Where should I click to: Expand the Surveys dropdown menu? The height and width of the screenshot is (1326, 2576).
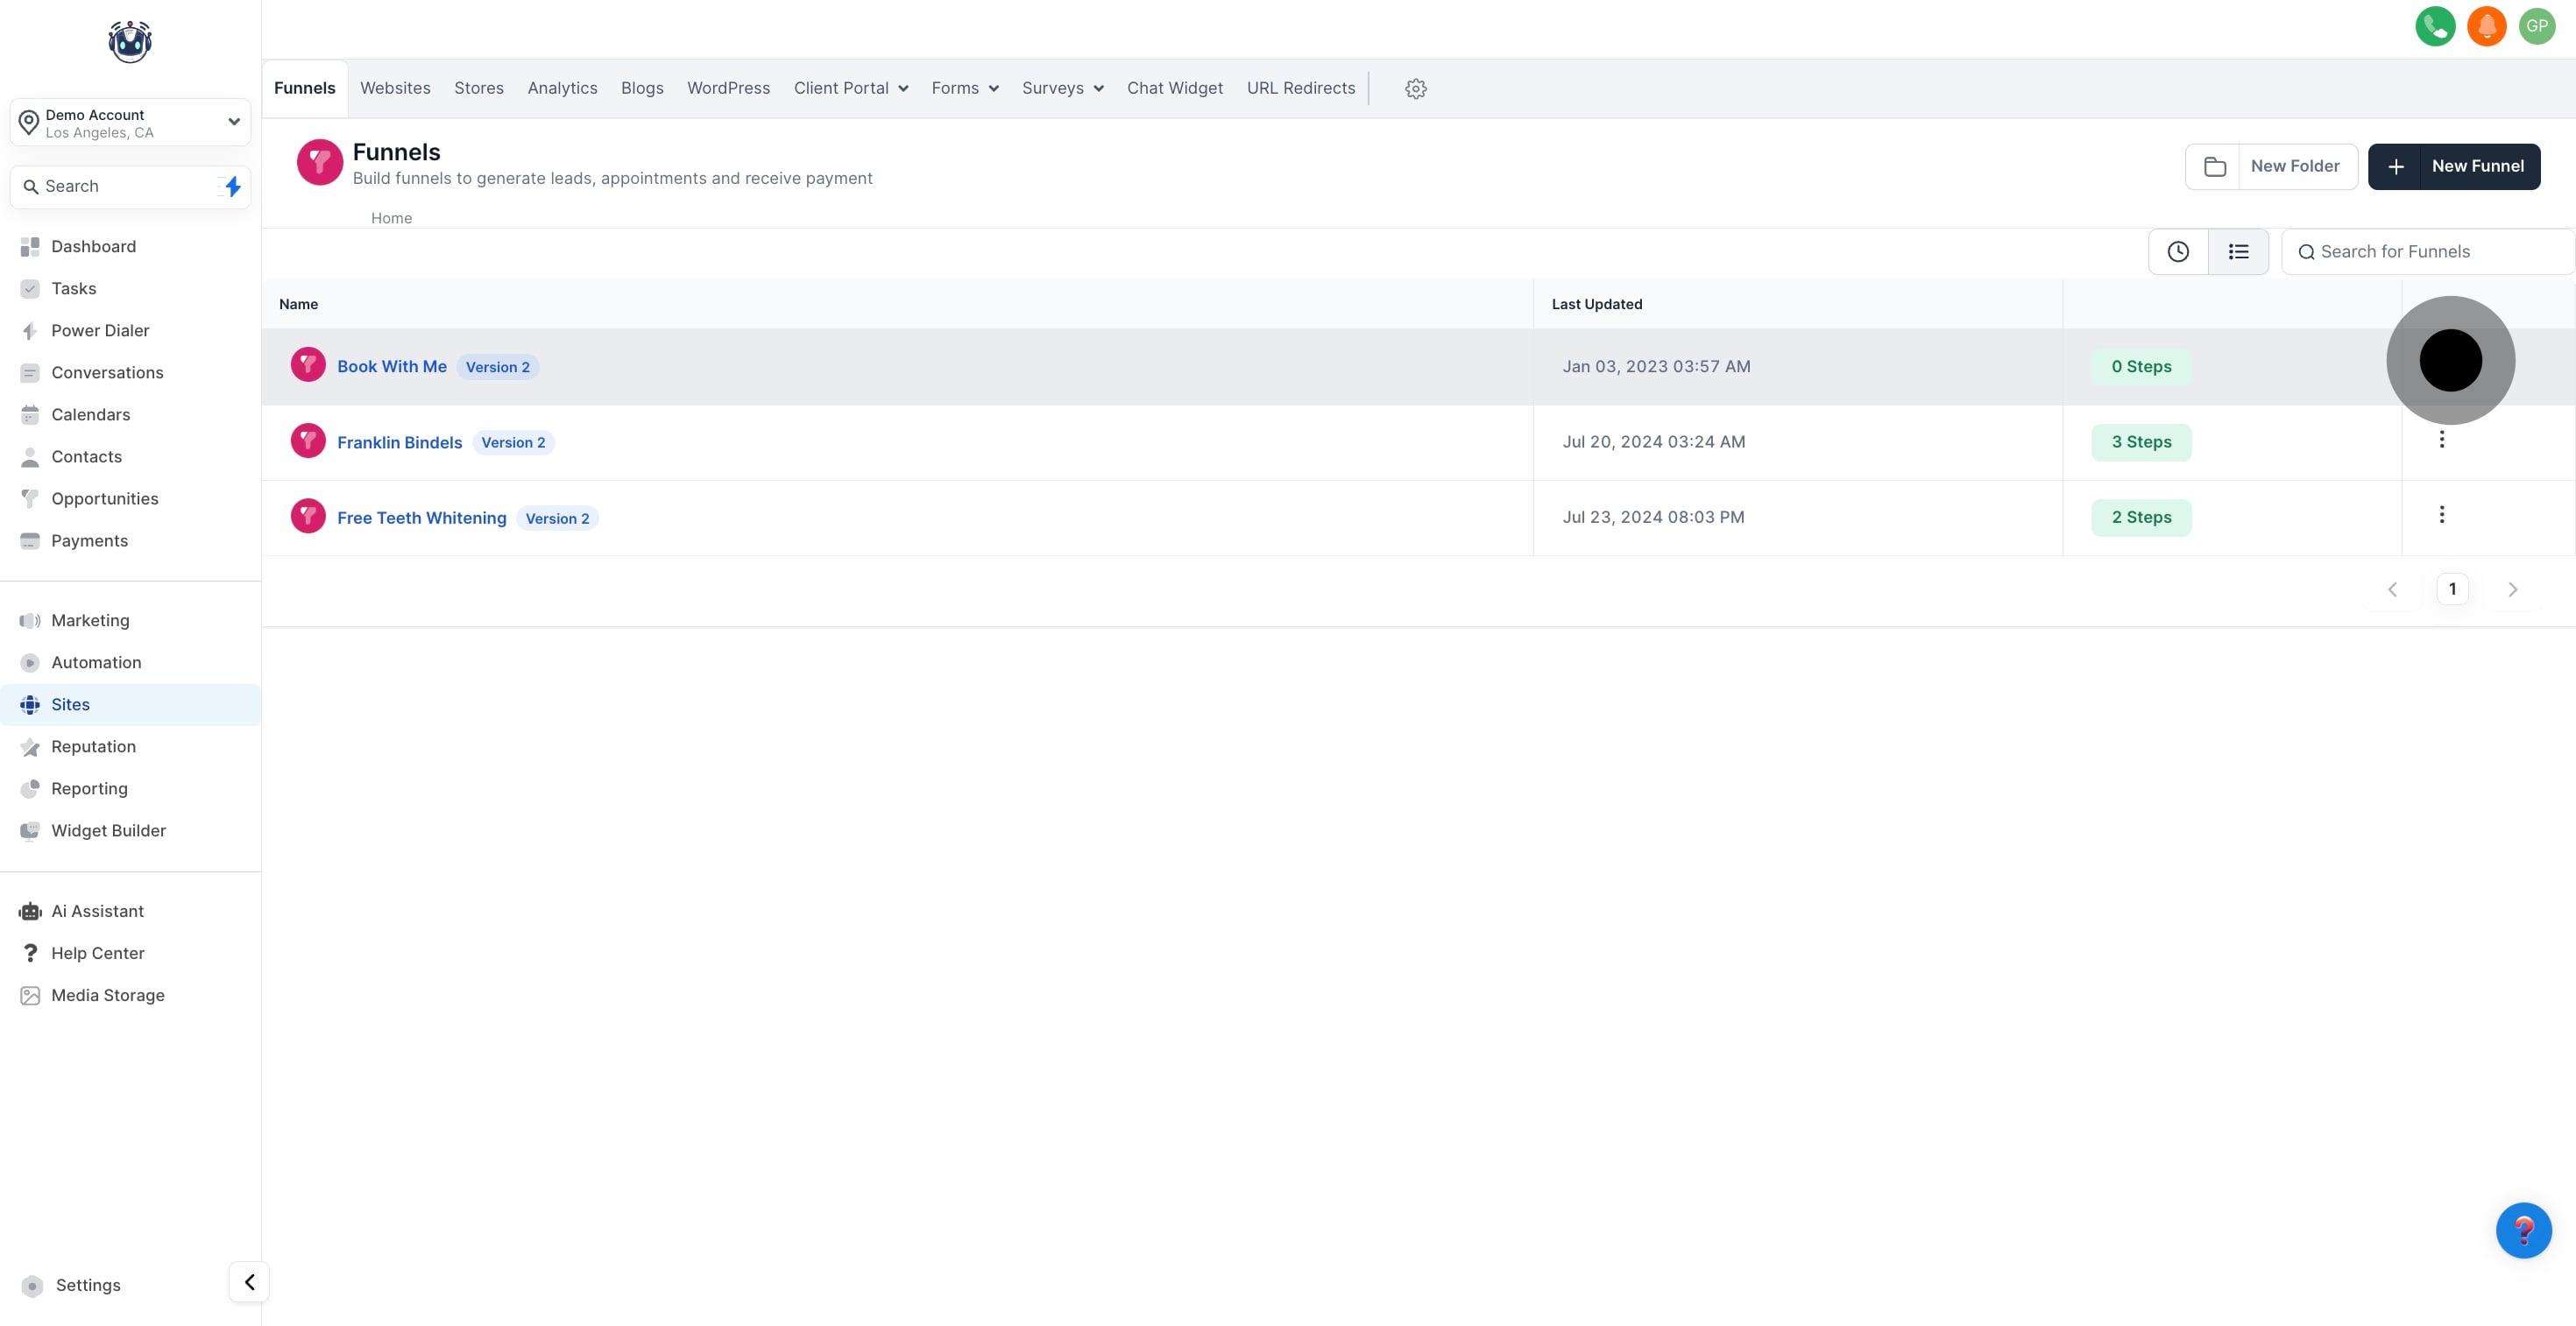(1062, 89)
